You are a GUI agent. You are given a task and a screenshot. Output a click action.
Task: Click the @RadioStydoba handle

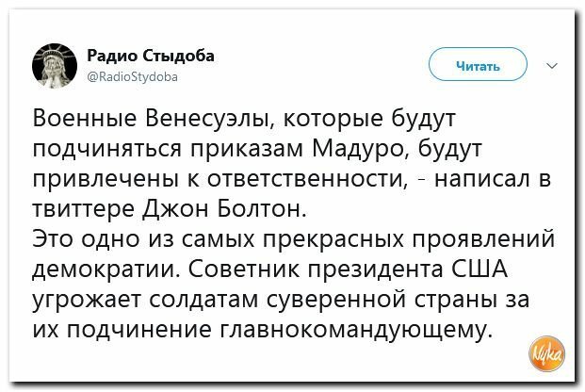click(x=133, y=76)
